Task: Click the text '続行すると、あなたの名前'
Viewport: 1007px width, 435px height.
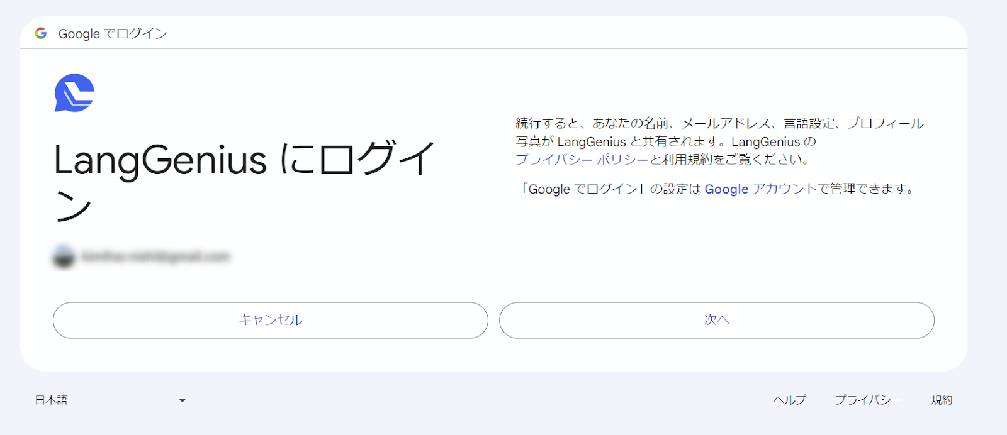Action: 592,123
